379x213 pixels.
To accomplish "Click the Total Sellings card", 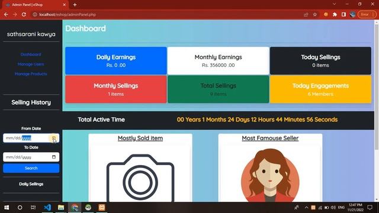I will pyautogui.click(x=219, y=89).
